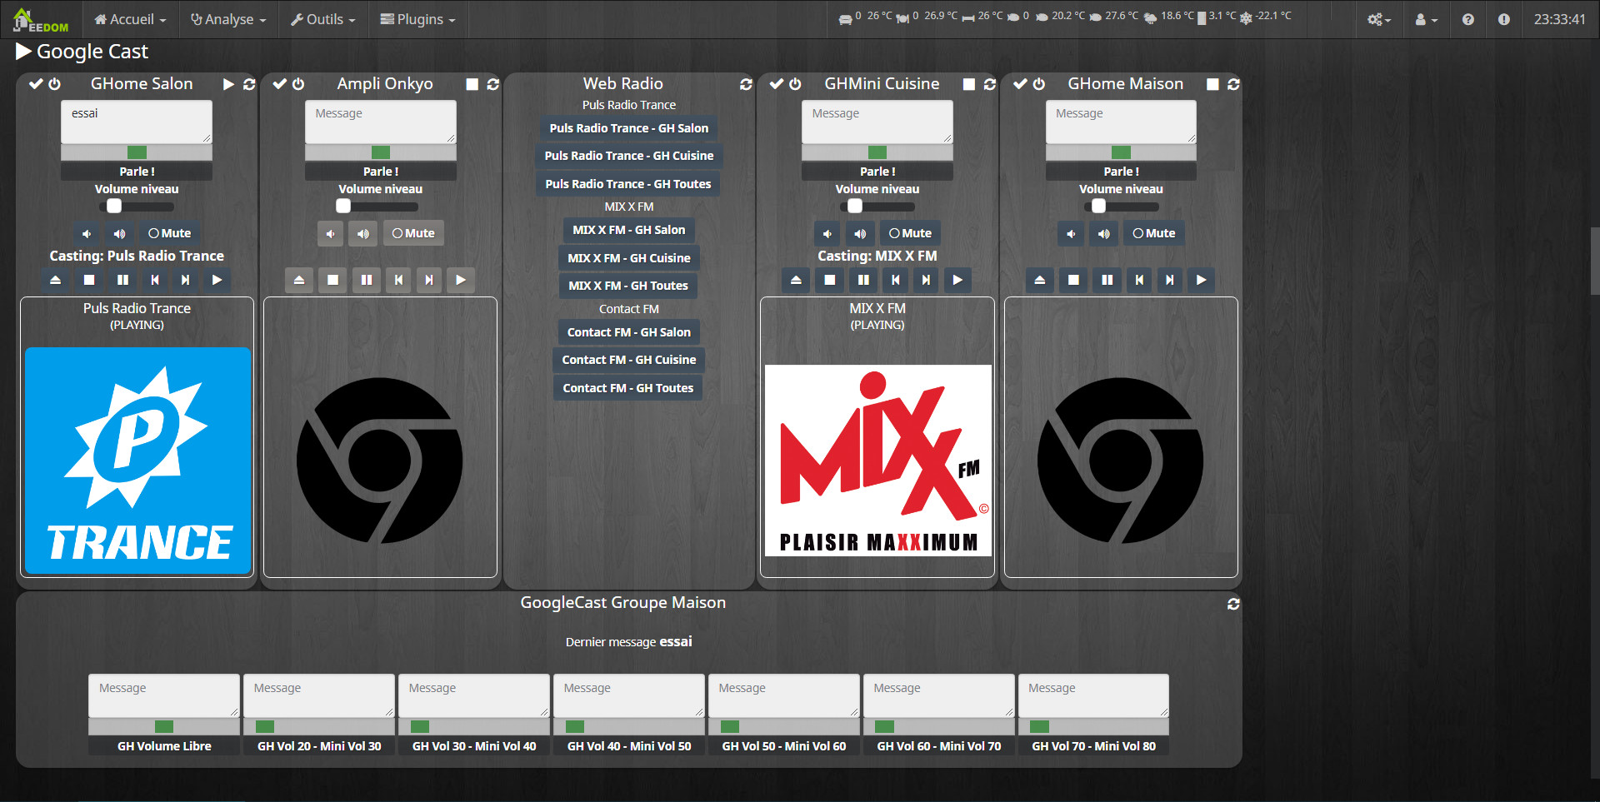Screen dimensions: 1600x802
Task: Click GH Vol 70 - Mini Vol 80
Action: coord(1093,746)
